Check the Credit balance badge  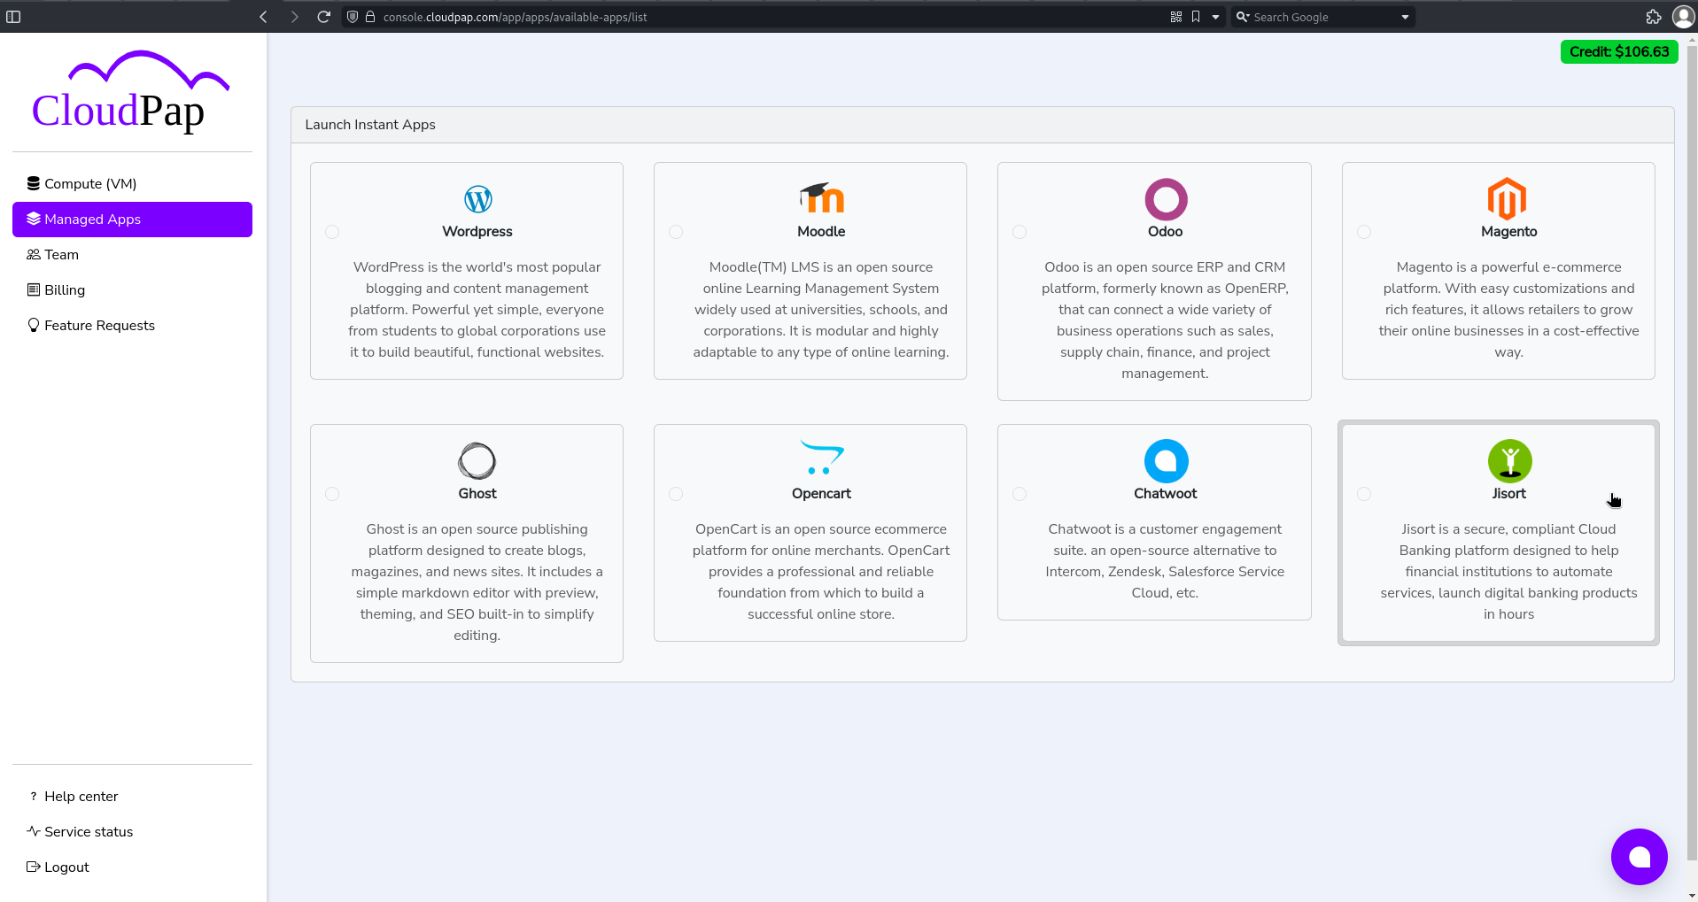[x=1618, y=51]
